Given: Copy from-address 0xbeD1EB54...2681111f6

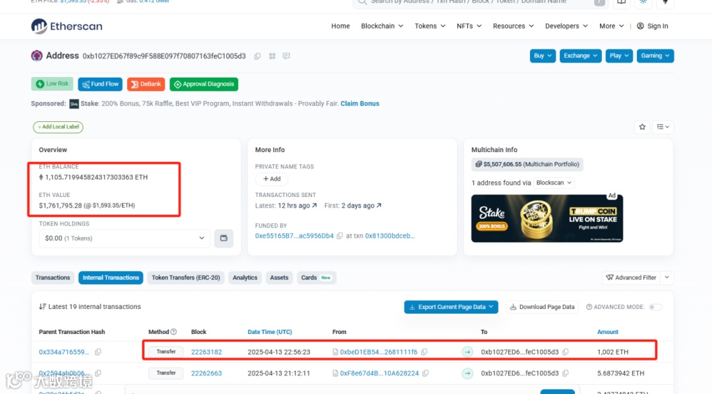Looking at the screenshot, I should point(424,352).
